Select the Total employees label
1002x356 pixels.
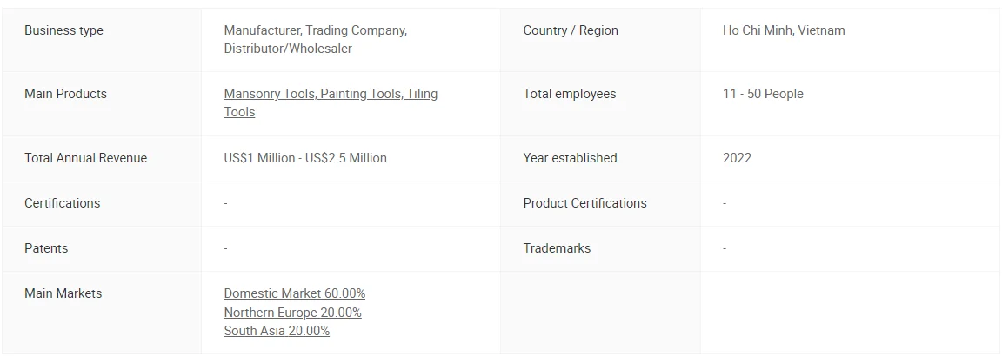[x=569, y=94]
